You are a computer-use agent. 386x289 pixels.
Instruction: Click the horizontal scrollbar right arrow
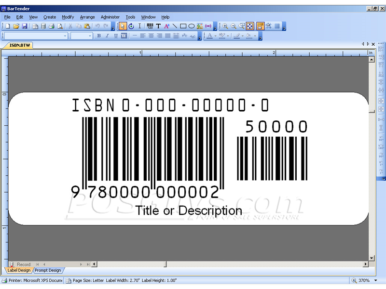coord(366,264)
